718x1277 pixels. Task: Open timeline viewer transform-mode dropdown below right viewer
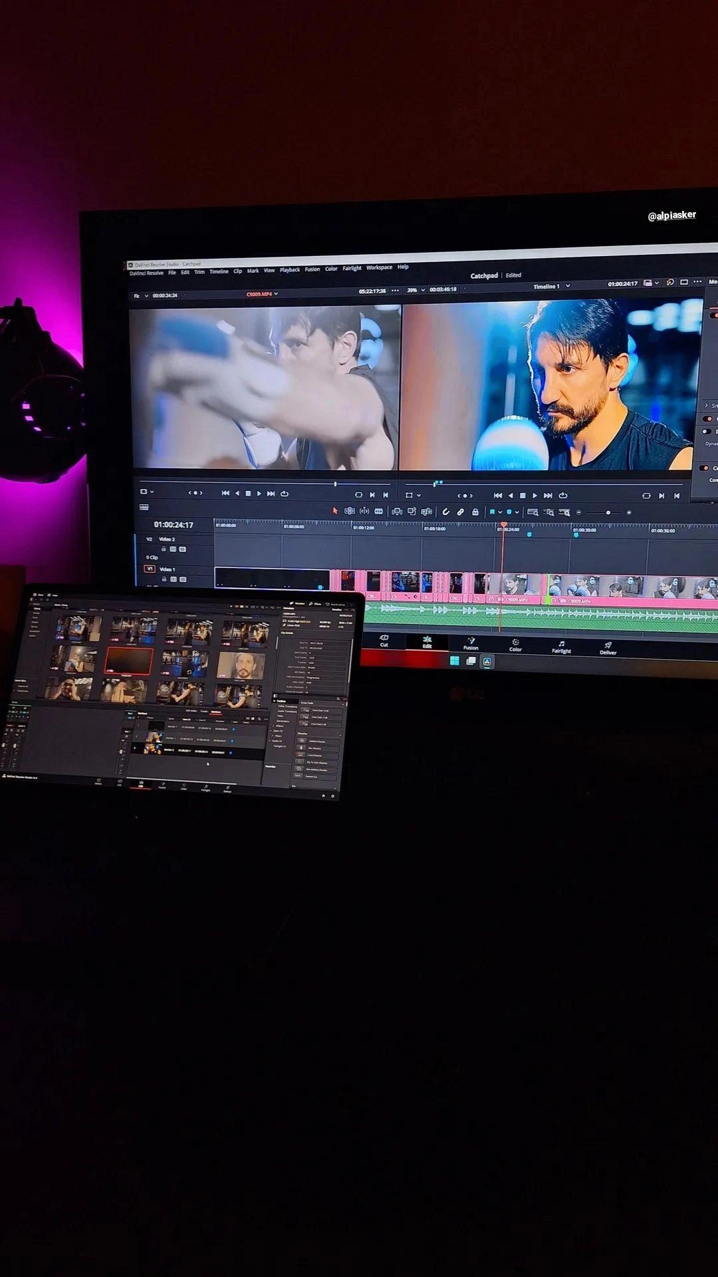point(413,496)
